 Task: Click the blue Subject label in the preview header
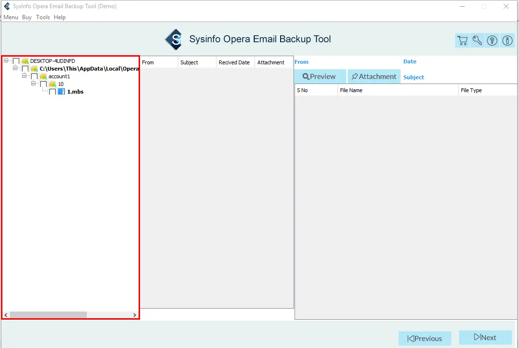(414, 77)
